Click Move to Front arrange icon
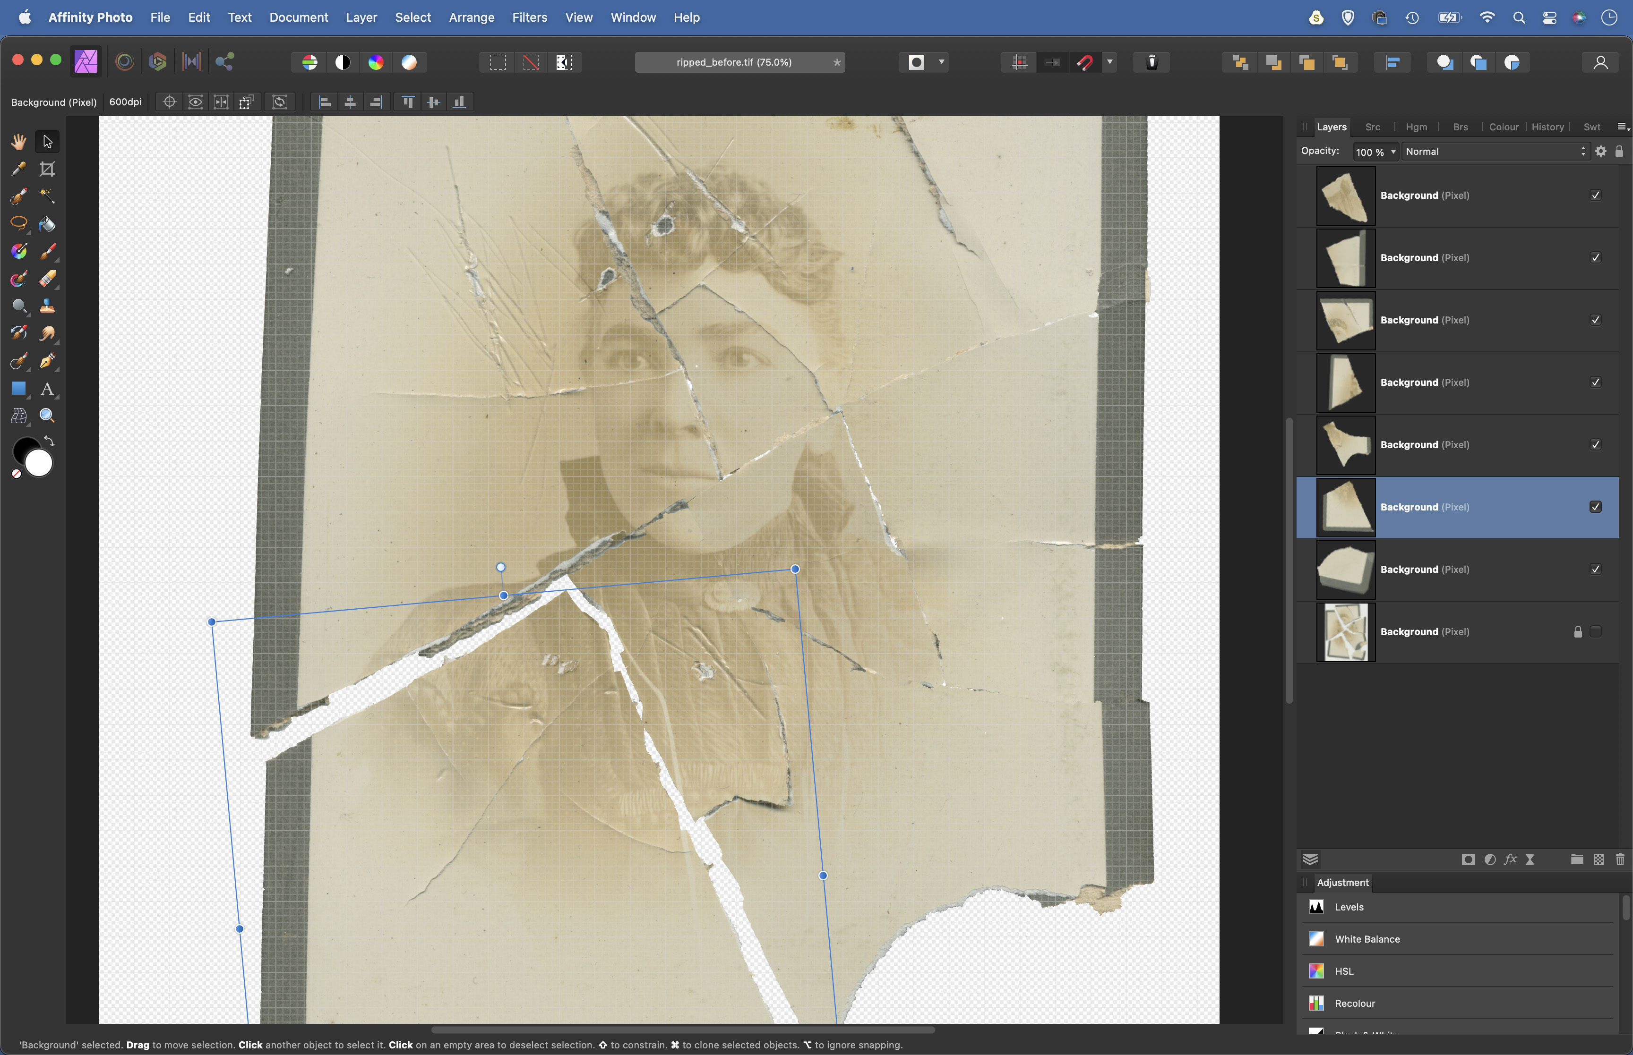Screen dimensions: 1633x1055 click(x=1341, y=62)
